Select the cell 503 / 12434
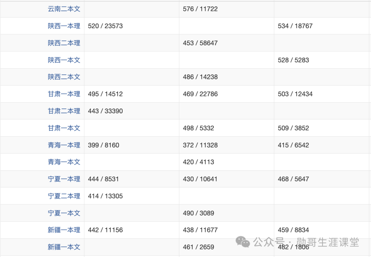This screenshot has width=371, height=257. (x=322, y=94)
